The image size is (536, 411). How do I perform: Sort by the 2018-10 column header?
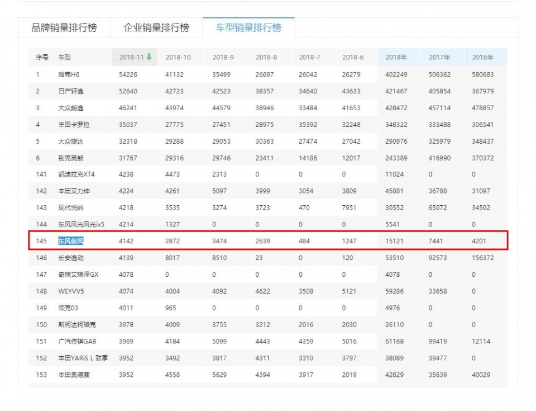[x=178, y=57]
